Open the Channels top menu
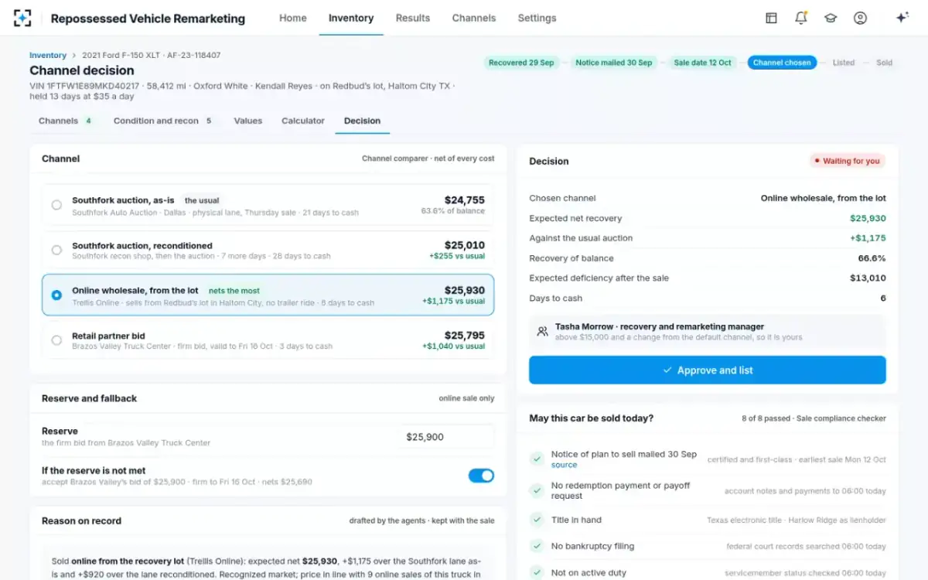 (474, 18)
